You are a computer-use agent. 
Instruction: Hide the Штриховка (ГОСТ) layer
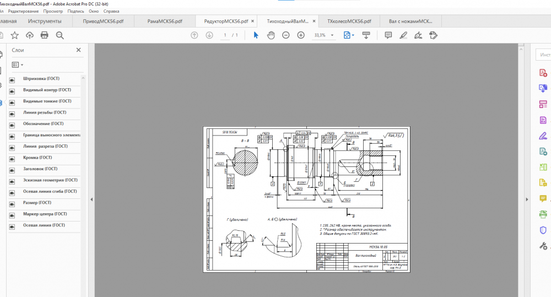(x=12, y=79)
